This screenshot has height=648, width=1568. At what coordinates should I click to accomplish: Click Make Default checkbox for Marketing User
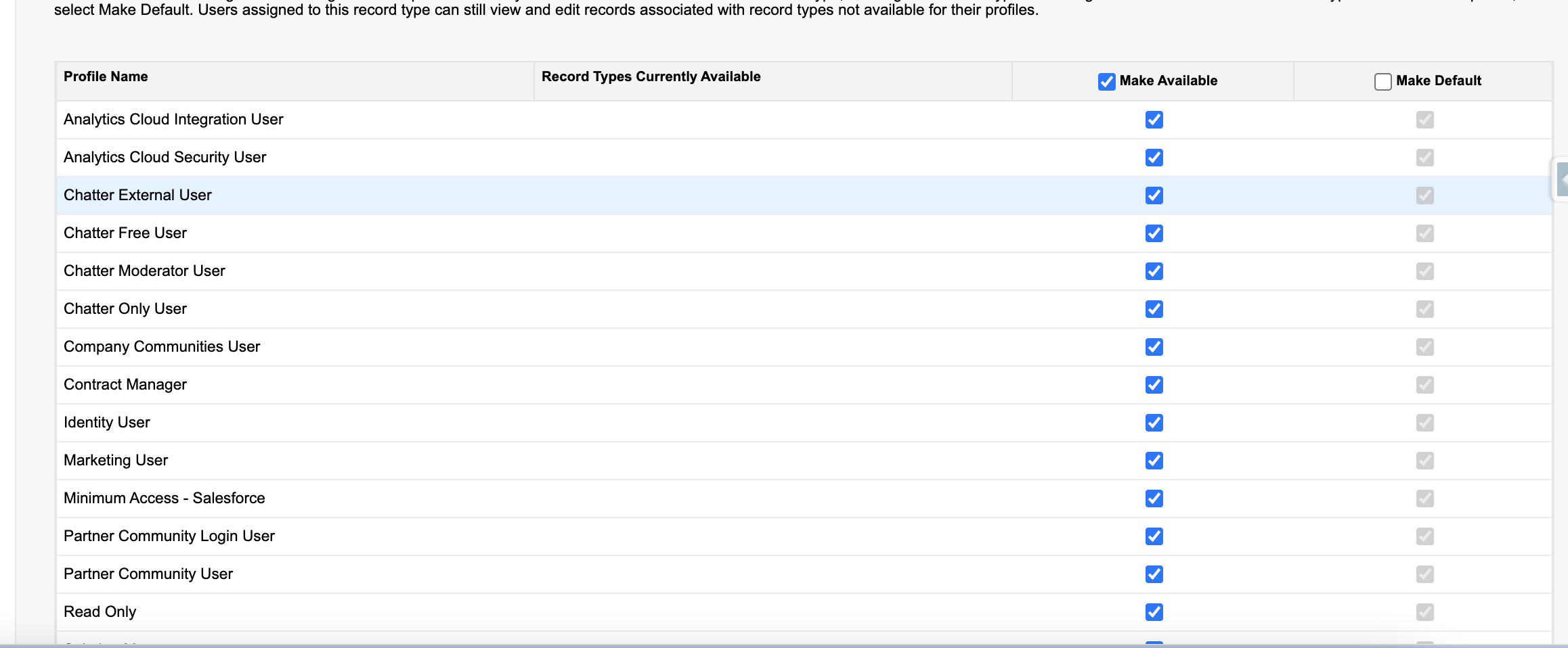pos(1424,461)
